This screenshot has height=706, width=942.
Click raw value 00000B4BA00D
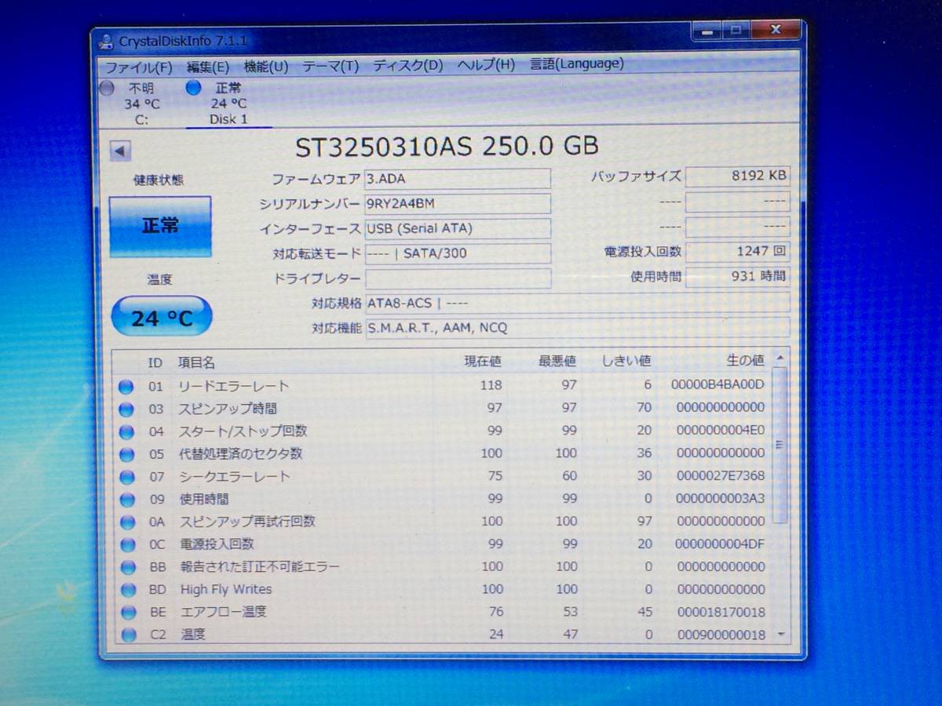[717, 384]
